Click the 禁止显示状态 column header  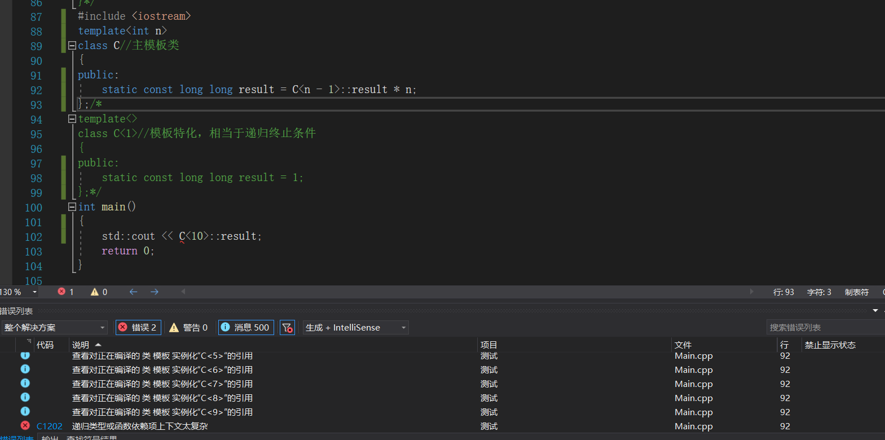[x=830, y=345]
